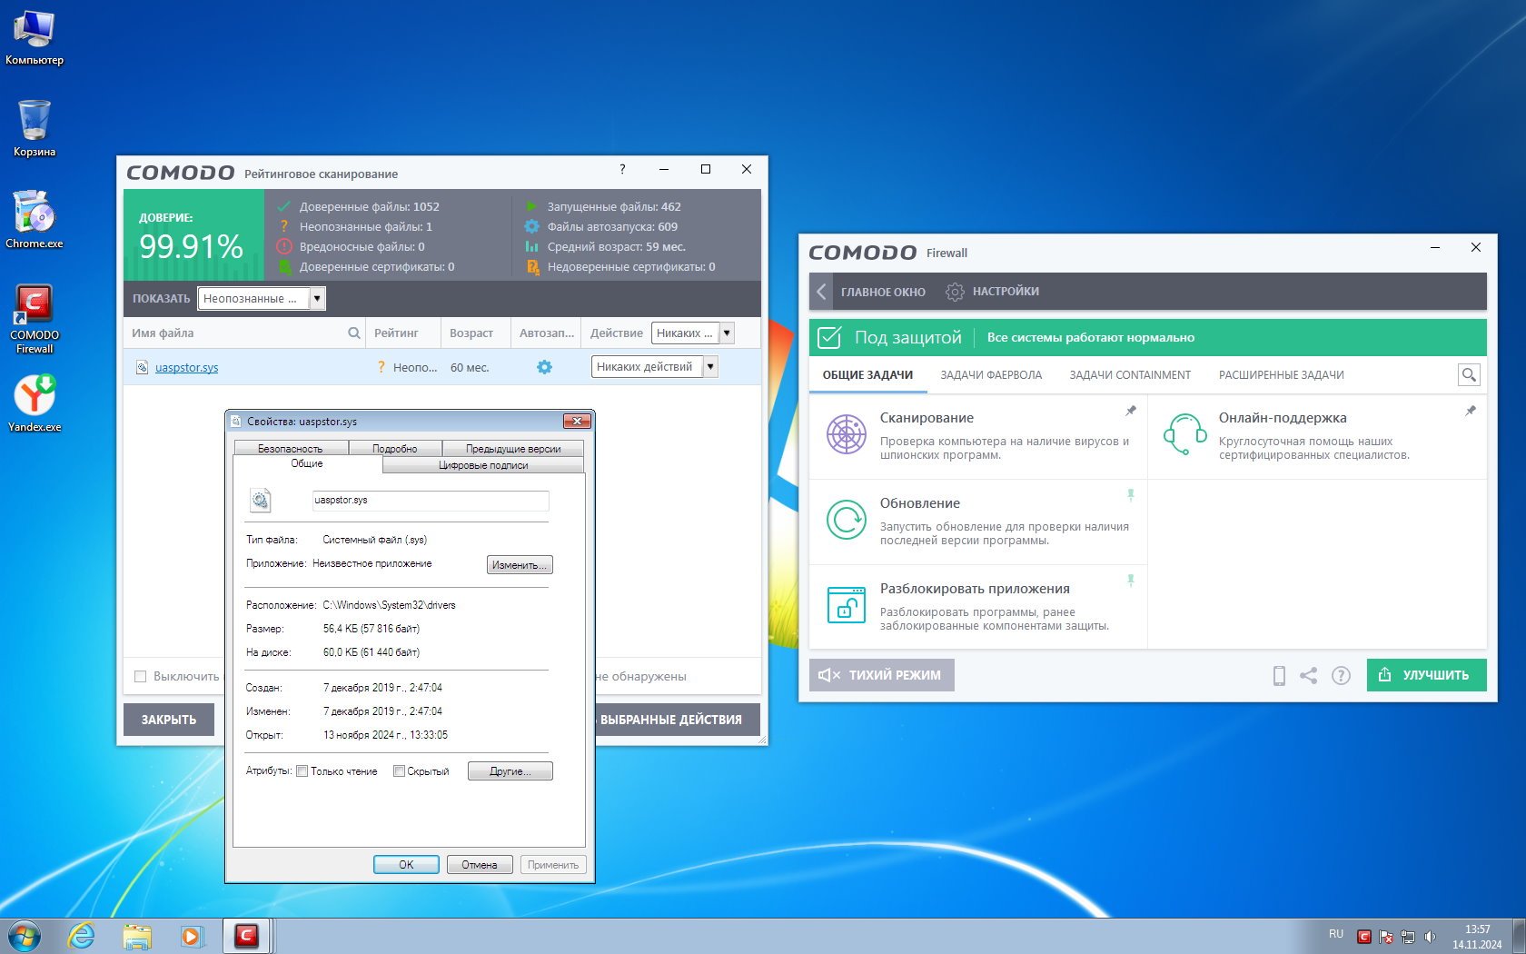Screen dimensions: 1526x954
Task: Click the uaspstor.sys file link
Action: [x=186, y=368]
